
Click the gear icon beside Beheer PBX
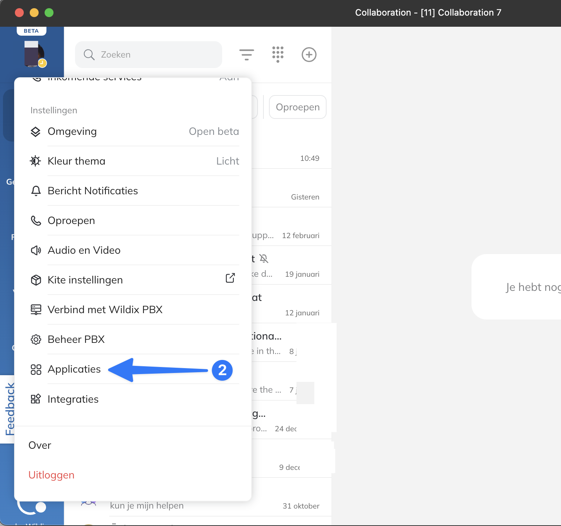[x=36, y=340]
